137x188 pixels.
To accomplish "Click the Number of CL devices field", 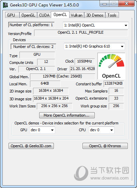I will (33, 47).
